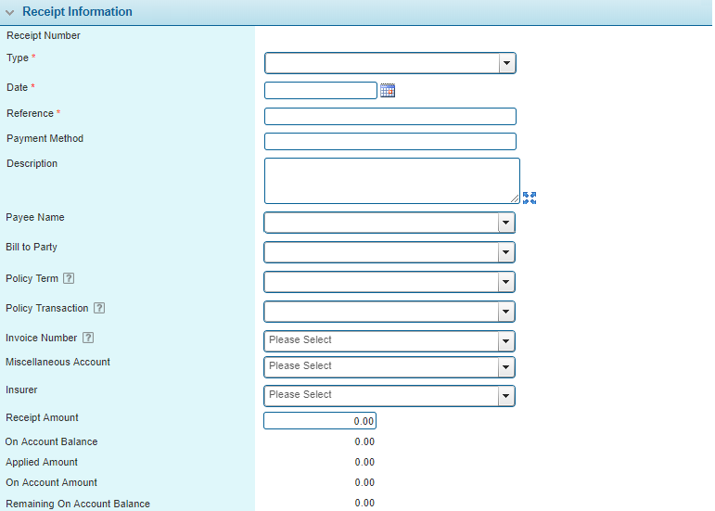Click the Payment Method text field
Image resolution: width=715 pixels, height=511 pixels.
[x=389, y=141]
